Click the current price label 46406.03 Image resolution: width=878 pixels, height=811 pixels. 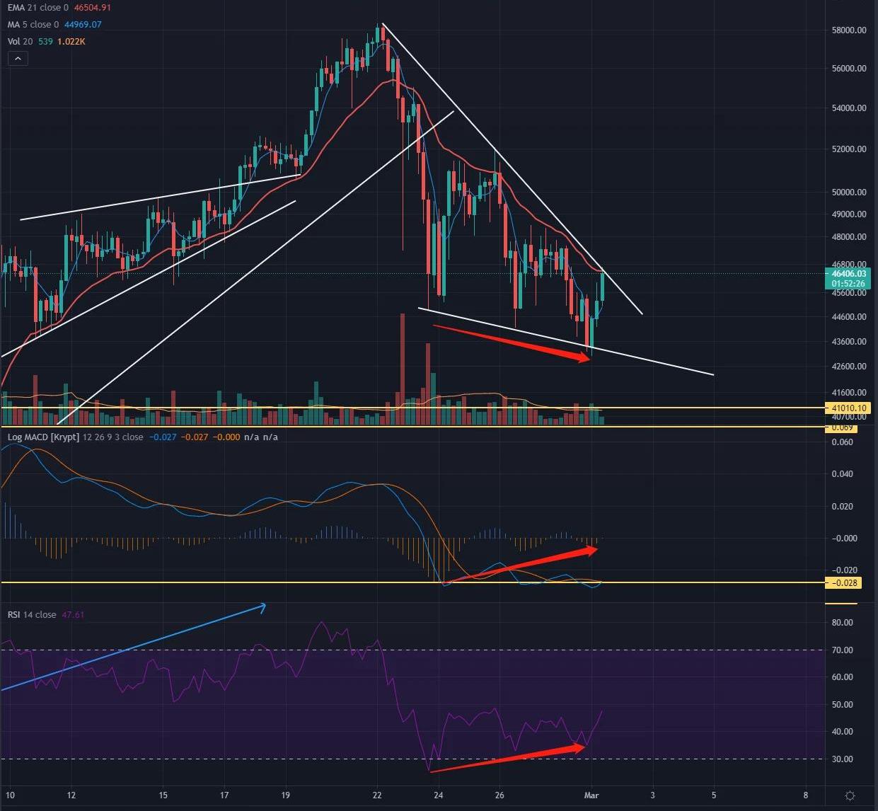tap(848, 274)
